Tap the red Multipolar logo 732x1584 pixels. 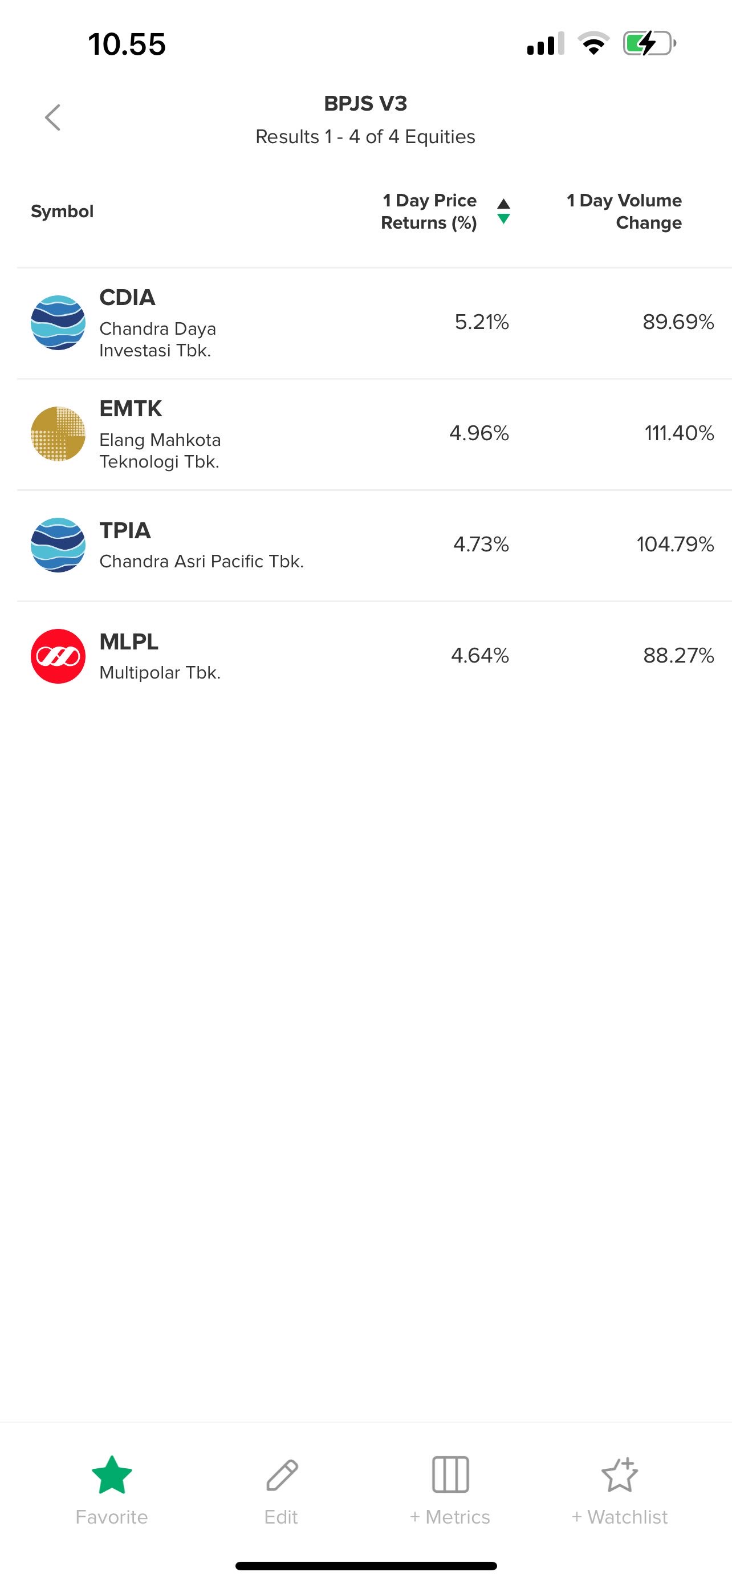58,656
